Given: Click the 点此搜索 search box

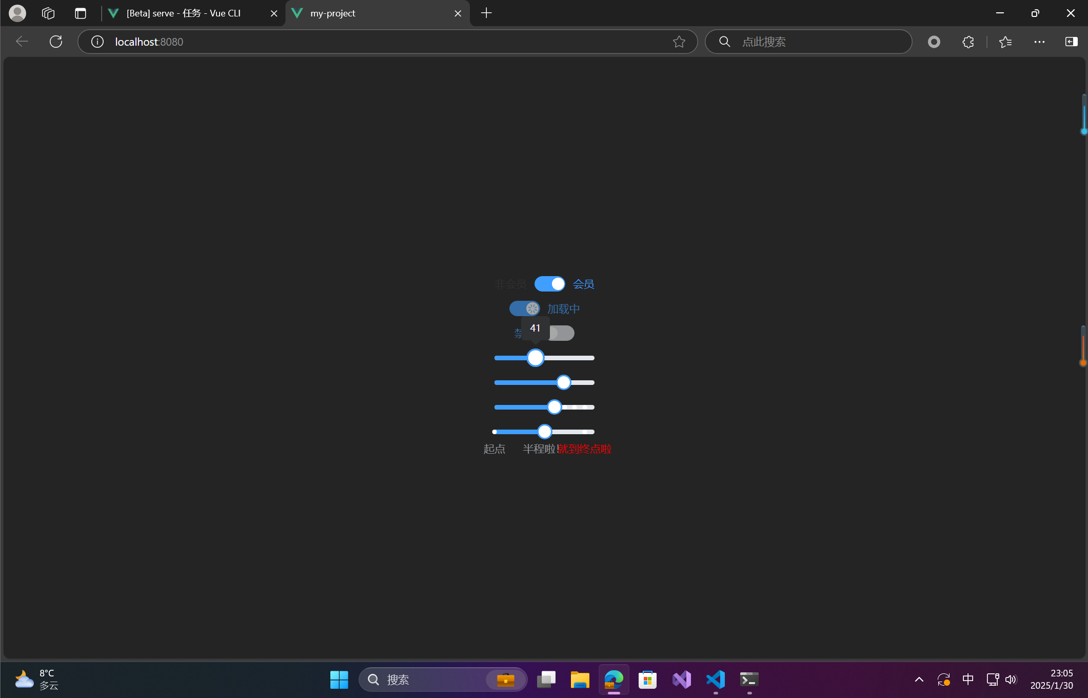Looking at the screenshot, I should point(816,42).
